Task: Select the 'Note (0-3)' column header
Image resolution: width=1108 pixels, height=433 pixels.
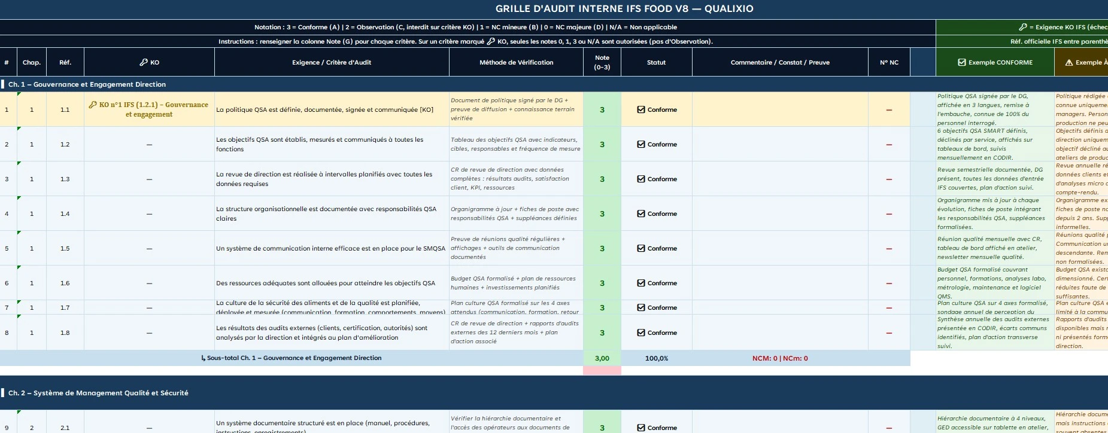Action: pyautogui.click(x=602, y=62)
